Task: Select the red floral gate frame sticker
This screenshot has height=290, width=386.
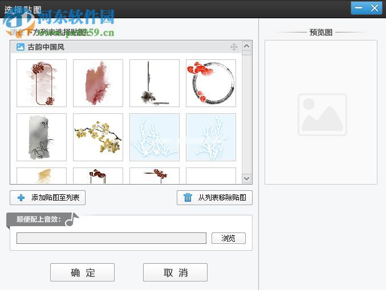Action: (98, 175)
